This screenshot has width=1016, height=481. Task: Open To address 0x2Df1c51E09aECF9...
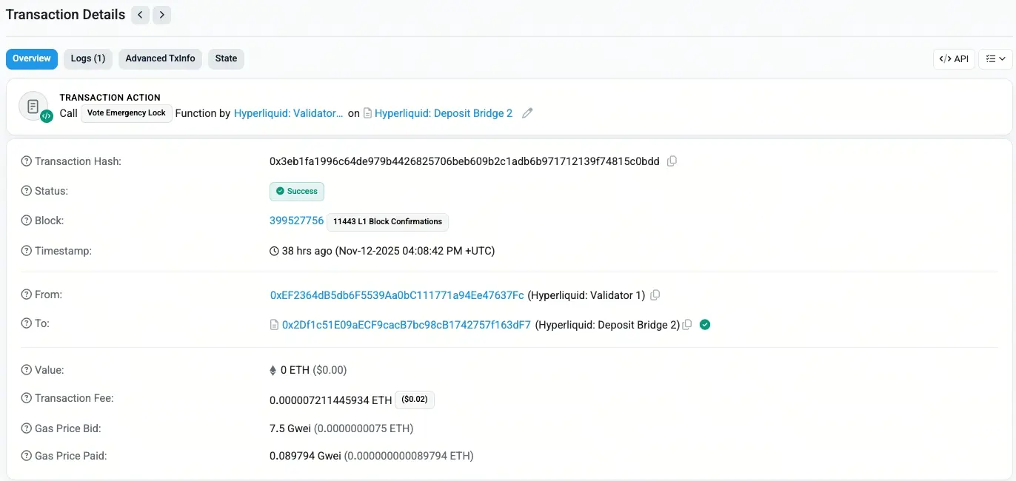(x=407, y=325)
